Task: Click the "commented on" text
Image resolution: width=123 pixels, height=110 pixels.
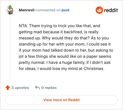Action: tap(48, 10)
